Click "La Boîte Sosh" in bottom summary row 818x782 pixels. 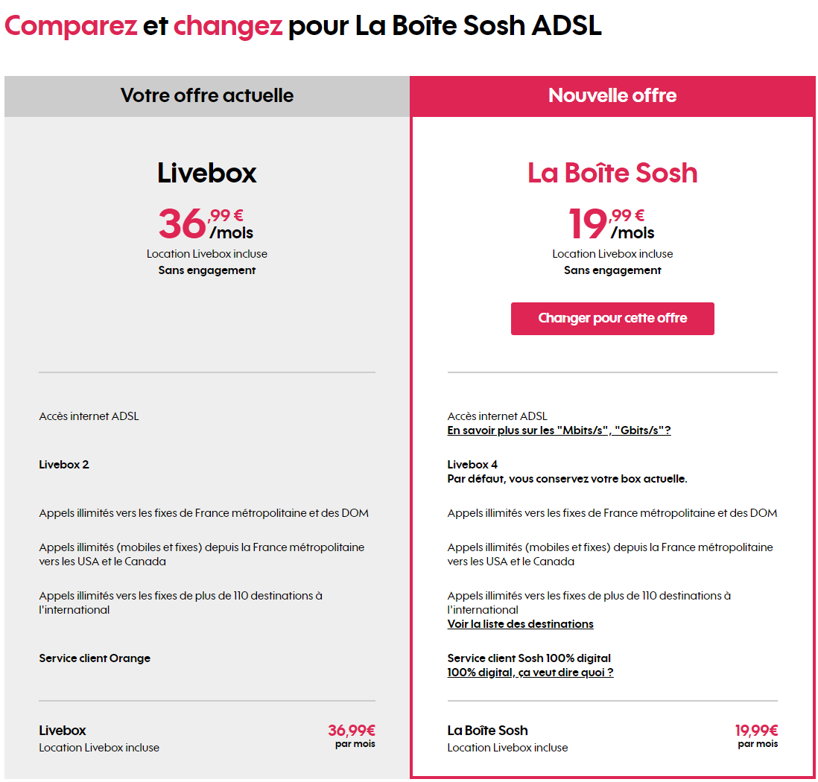pos(487,731)
